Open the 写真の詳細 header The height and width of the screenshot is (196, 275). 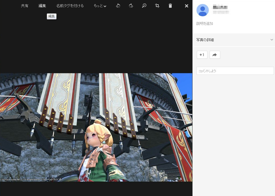tap(234, 40)
